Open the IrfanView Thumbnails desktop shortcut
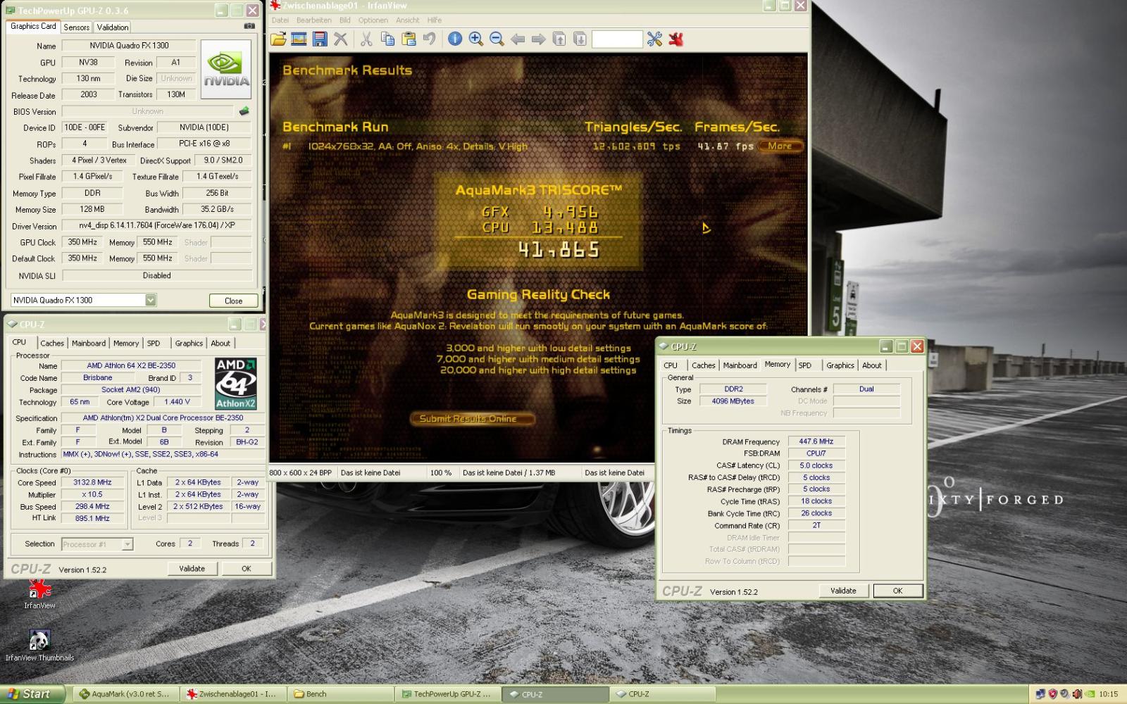 click(x=39, y=646)
